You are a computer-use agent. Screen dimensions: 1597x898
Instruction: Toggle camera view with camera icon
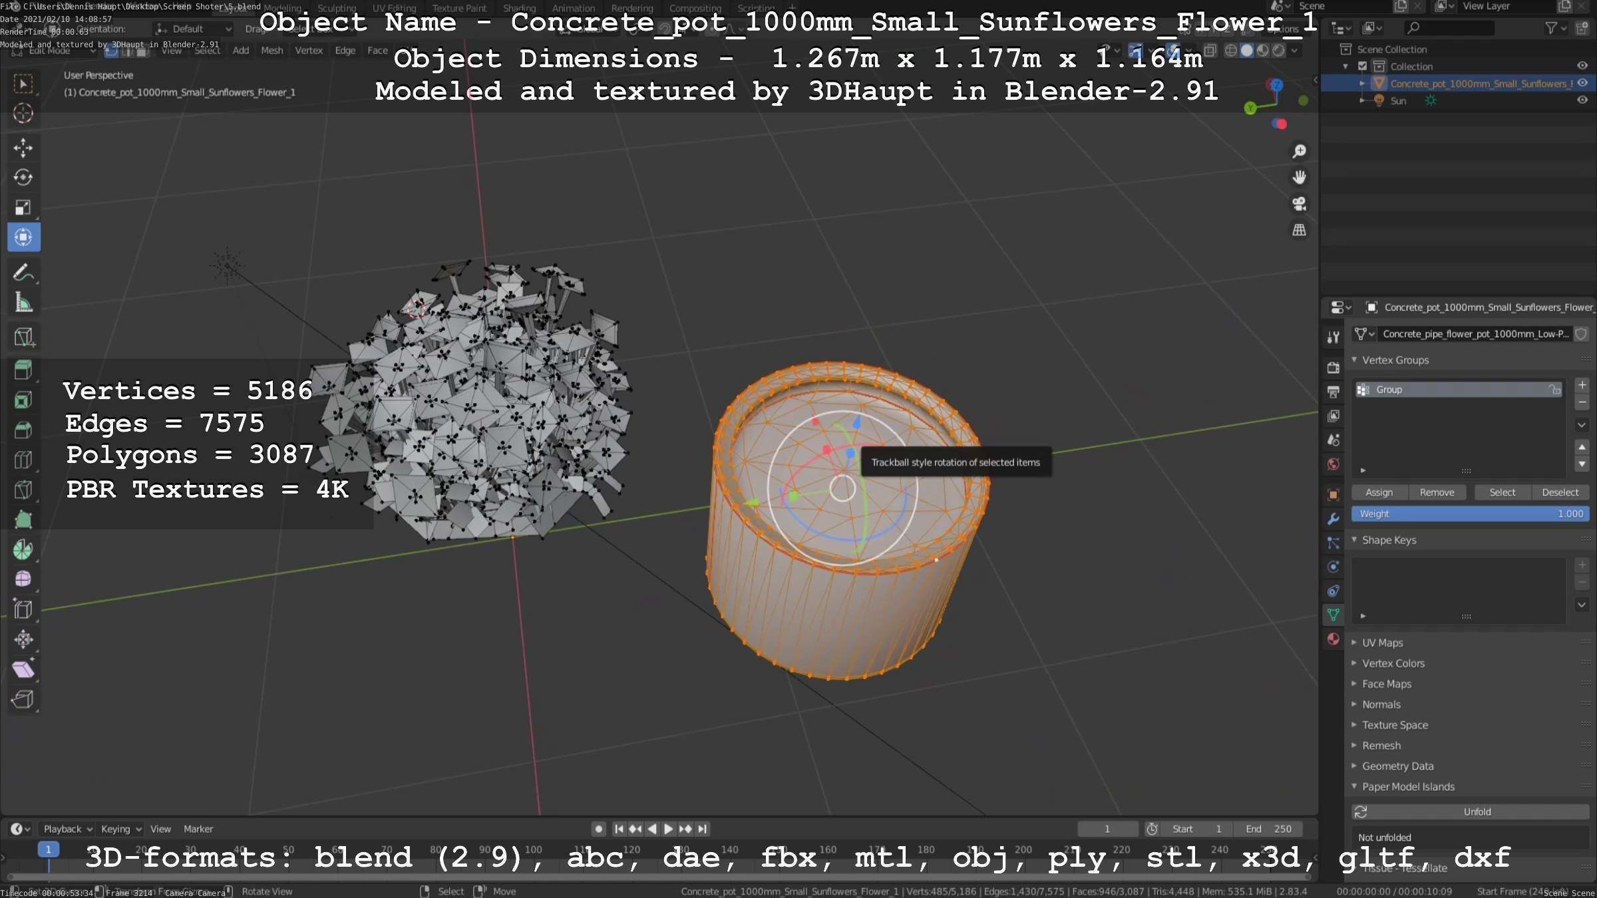pyautogui.click(x=1299, y=204)
